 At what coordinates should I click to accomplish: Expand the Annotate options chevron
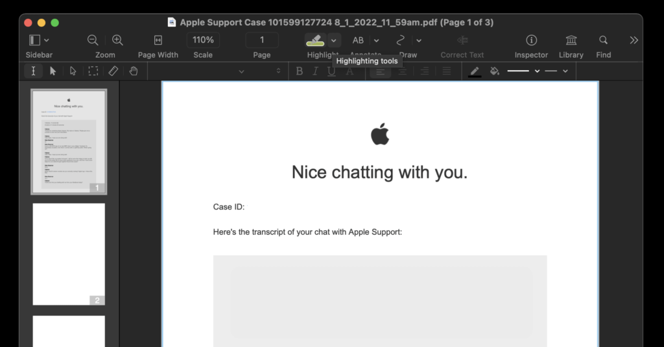point(377,41)
